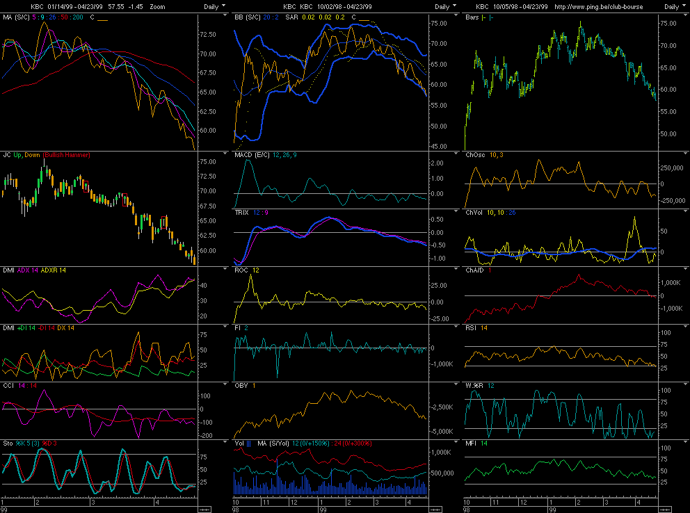Click the %D 3 stochastic label
Viewport: 690px width, 513px height.
[49, 443]
